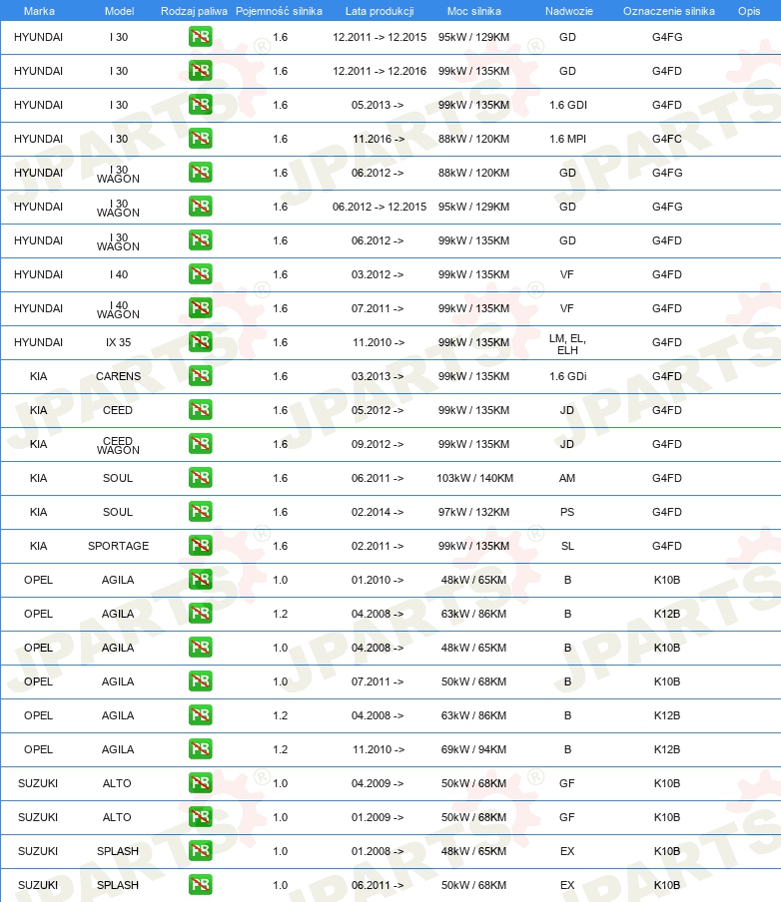Select the AM body code cell
The height and width of the screenshot is (902, 781).
(567, 478)
